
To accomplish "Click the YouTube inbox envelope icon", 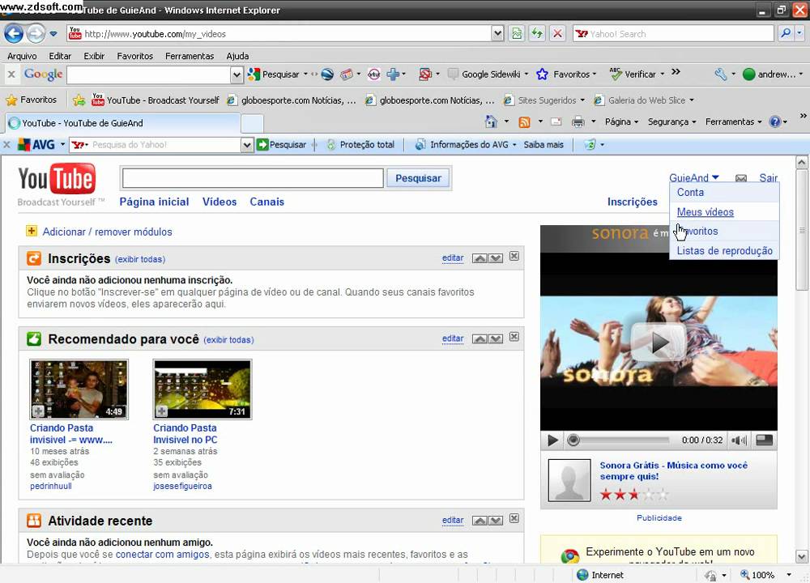I will click(x=741, y=178).
